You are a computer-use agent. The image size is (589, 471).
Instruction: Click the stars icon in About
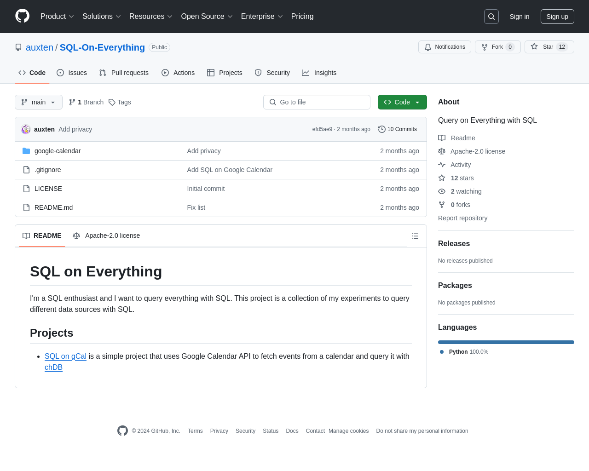click(442, 178)
